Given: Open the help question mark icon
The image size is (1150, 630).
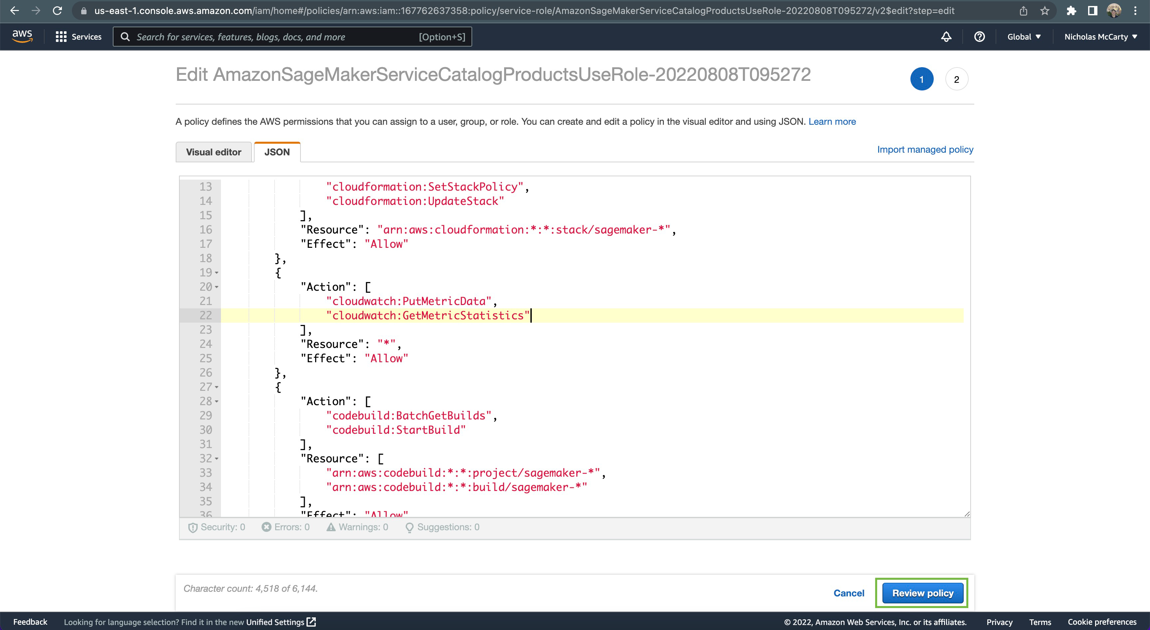Looking at the screenshot, I should (979, 37).
